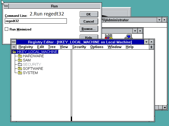Click the Run dialog title bar
169x126 pixels.
(54, 6)
